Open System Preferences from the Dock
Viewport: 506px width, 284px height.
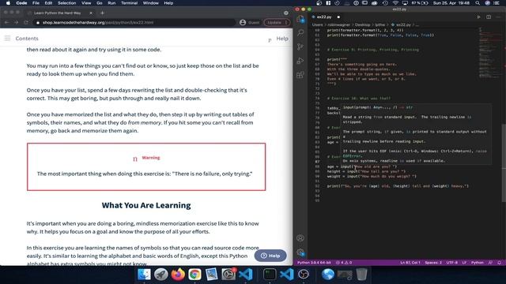(x=228, y=274)
